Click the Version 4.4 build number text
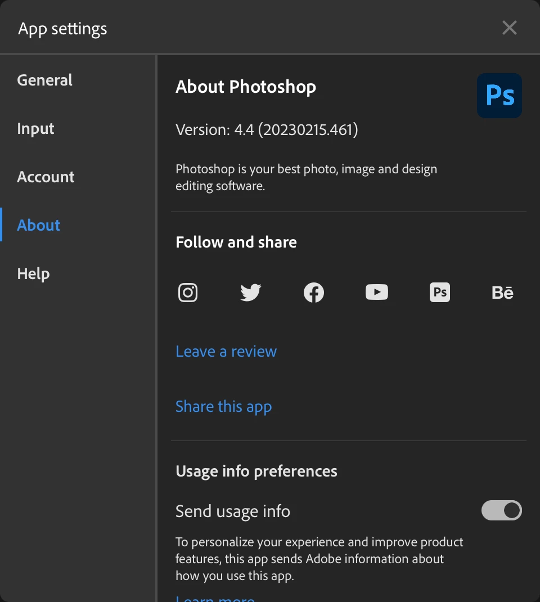The height and width of the screenshot is (602, 540). [x=267, y=130]
